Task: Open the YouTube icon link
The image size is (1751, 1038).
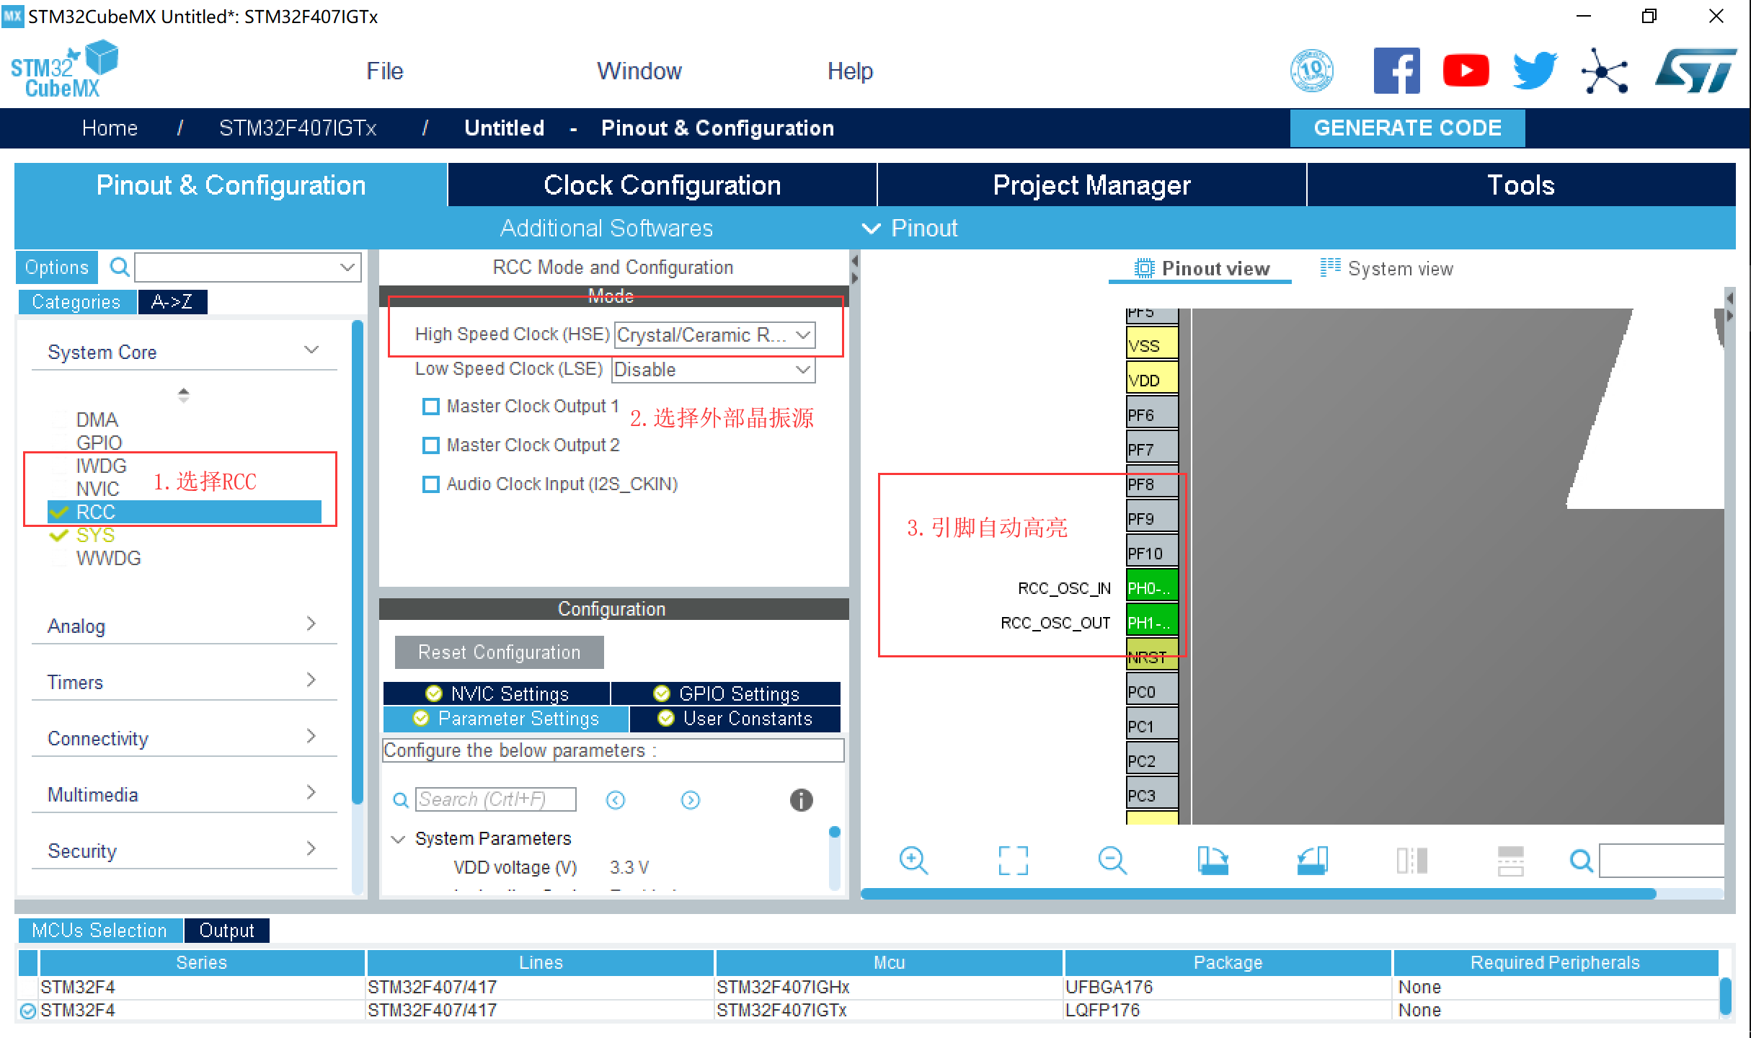Action: (x=1465, y=71)
